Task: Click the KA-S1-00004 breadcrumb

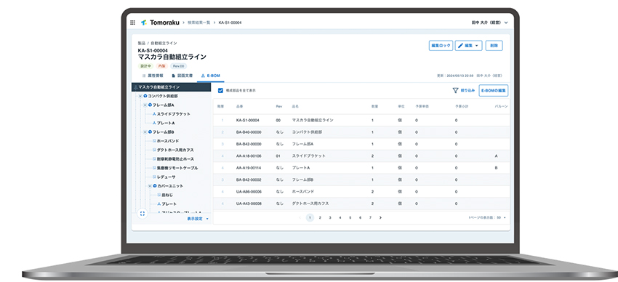Action: click(x=230, y=23)
